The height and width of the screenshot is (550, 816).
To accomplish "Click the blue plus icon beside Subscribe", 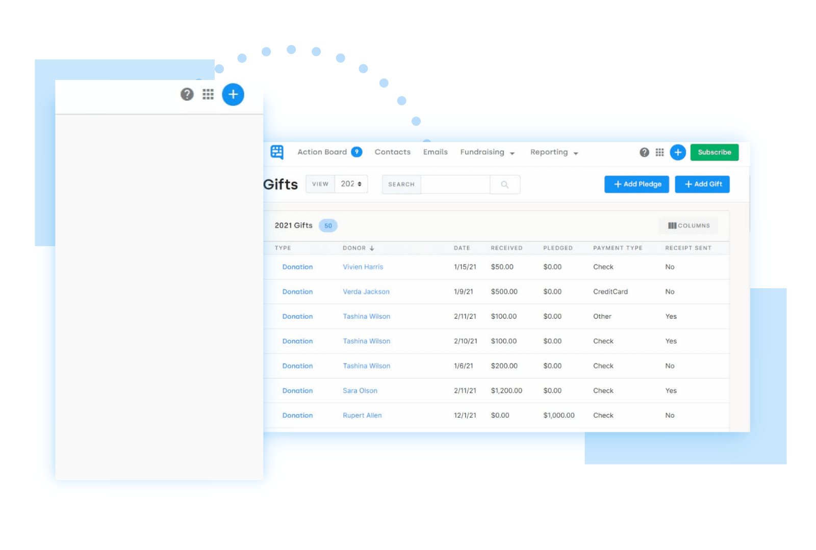I will click(677, 152).
